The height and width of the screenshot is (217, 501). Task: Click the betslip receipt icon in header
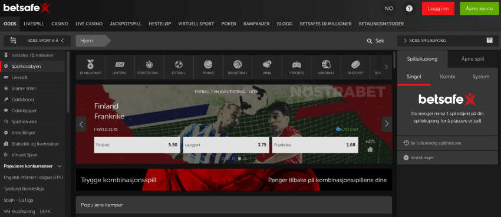tap(489, 41)
